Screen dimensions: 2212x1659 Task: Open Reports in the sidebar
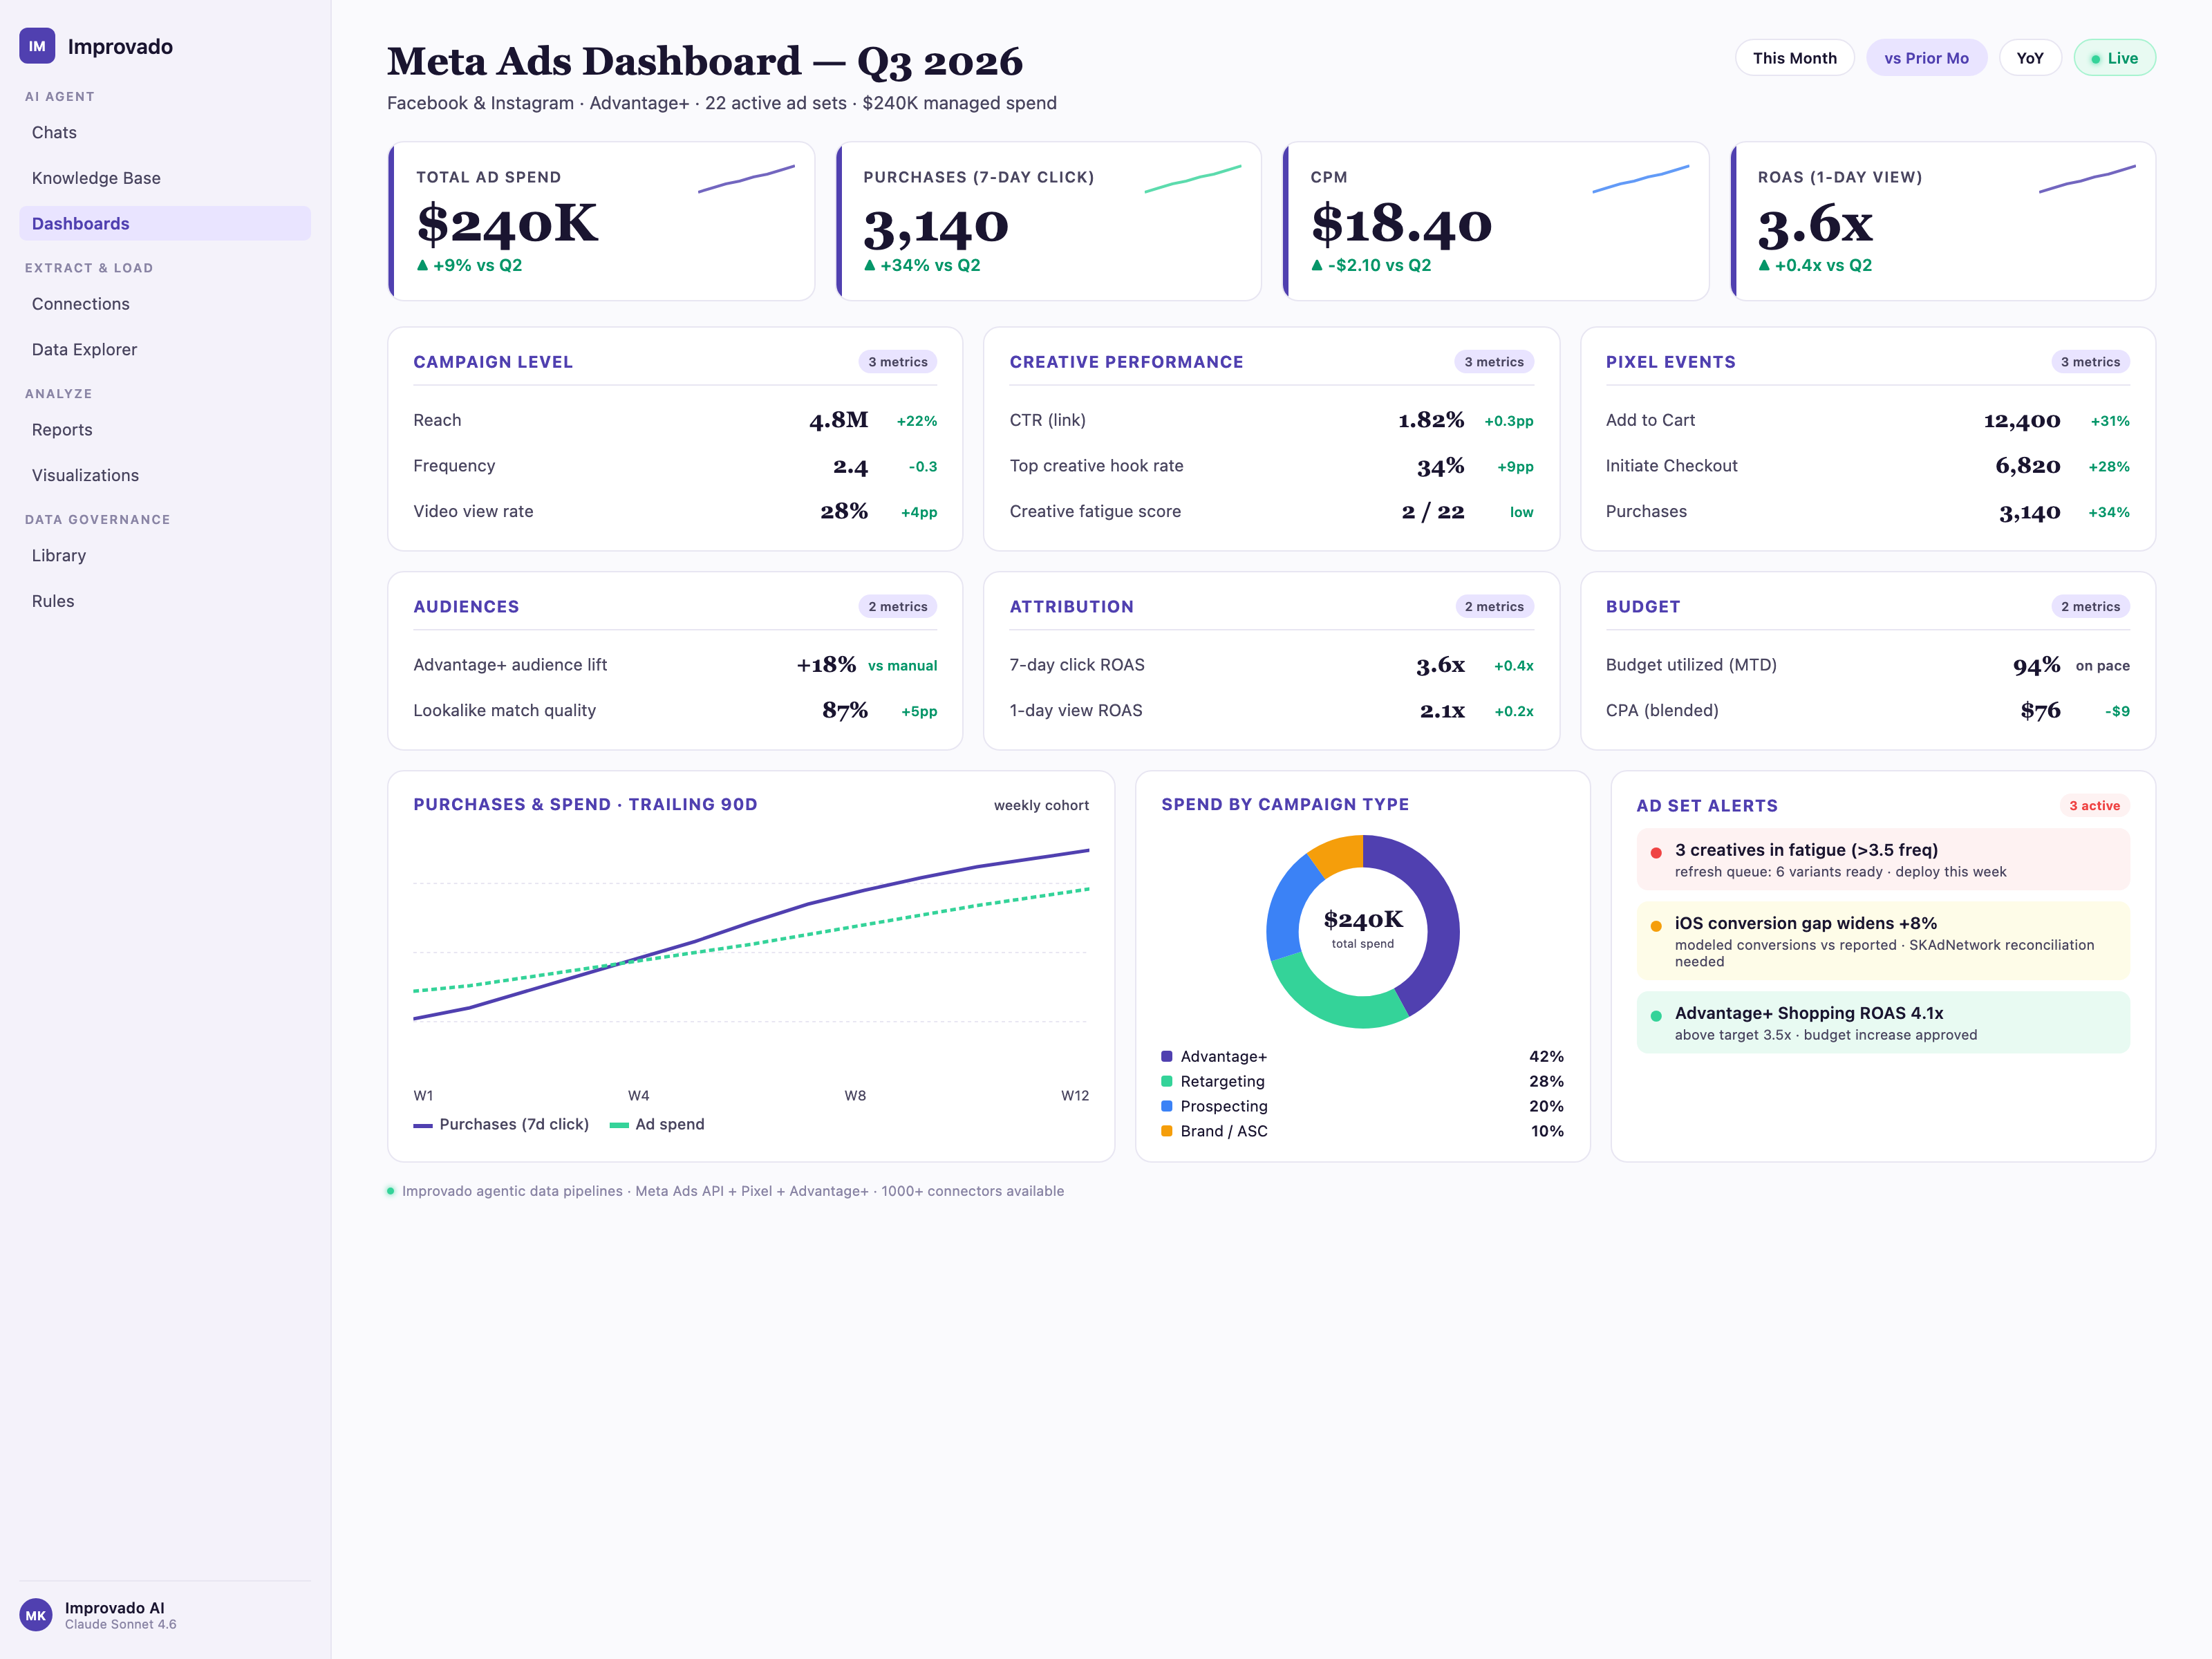(165, 430)
